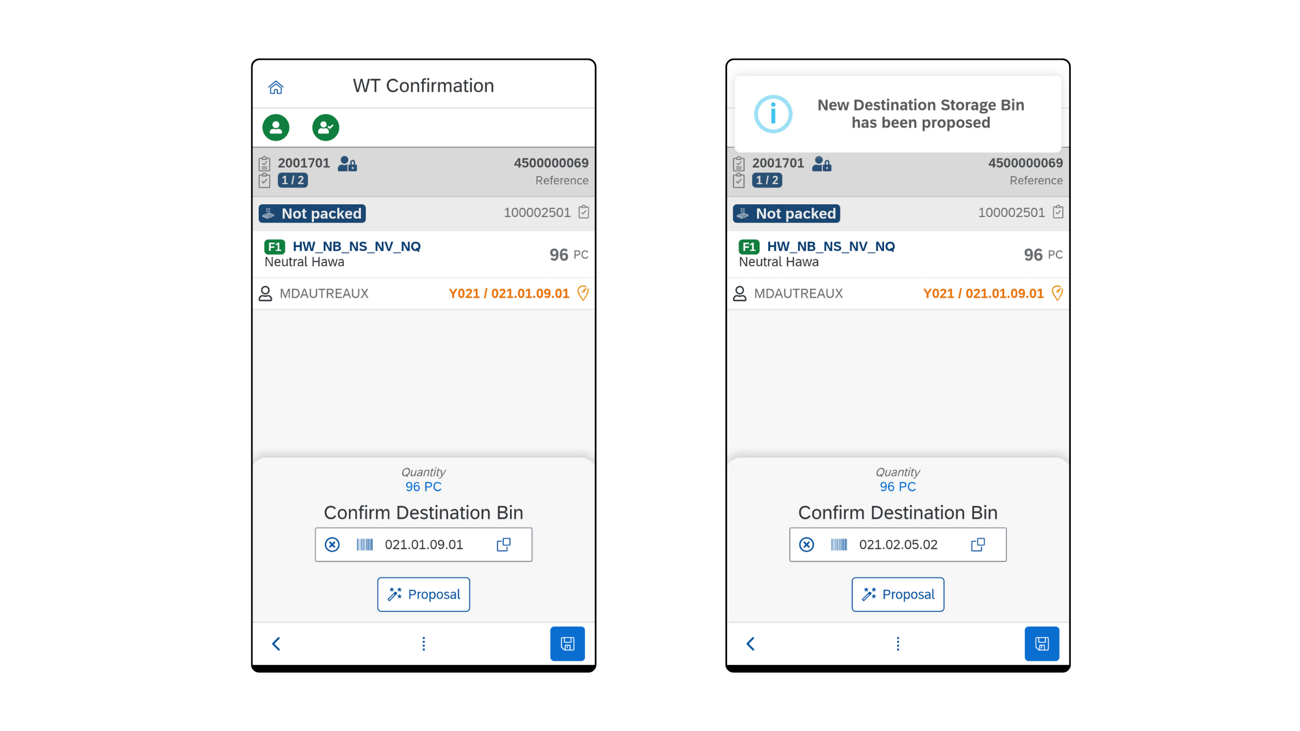The width and height of the screenshot is (1300, 731).
Task: Go back using right screen's back arrow
Action: [x=750, y=643]
